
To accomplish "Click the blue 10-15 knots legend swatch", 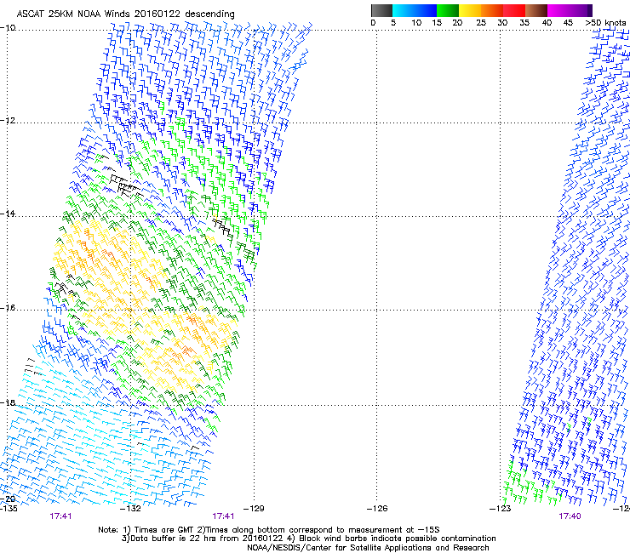I will pos(426,10).
